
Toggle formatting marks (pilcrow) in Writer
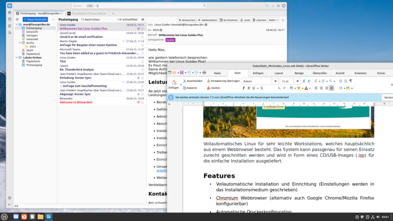click(x=351, y=81)
